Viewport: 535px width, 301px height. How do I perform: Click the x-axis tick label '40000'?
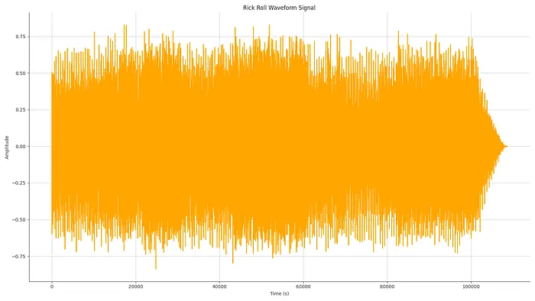tap(219, 286)
